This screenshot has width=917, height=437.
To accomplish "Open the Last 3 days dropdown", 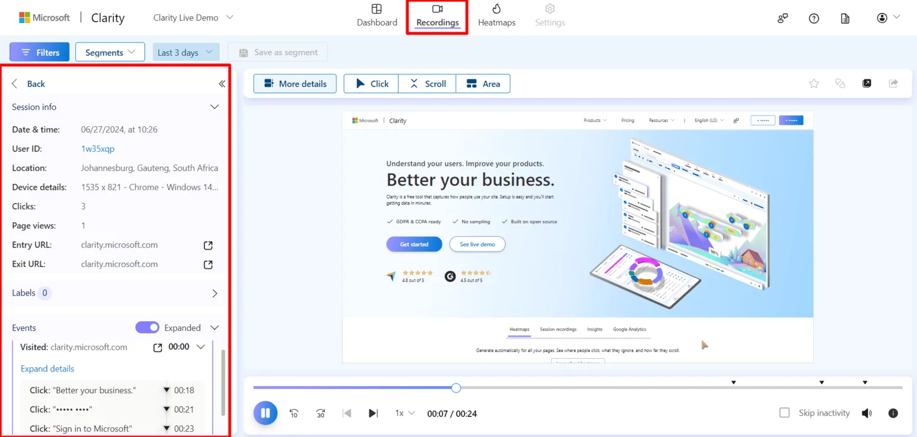I will [186, 52].
